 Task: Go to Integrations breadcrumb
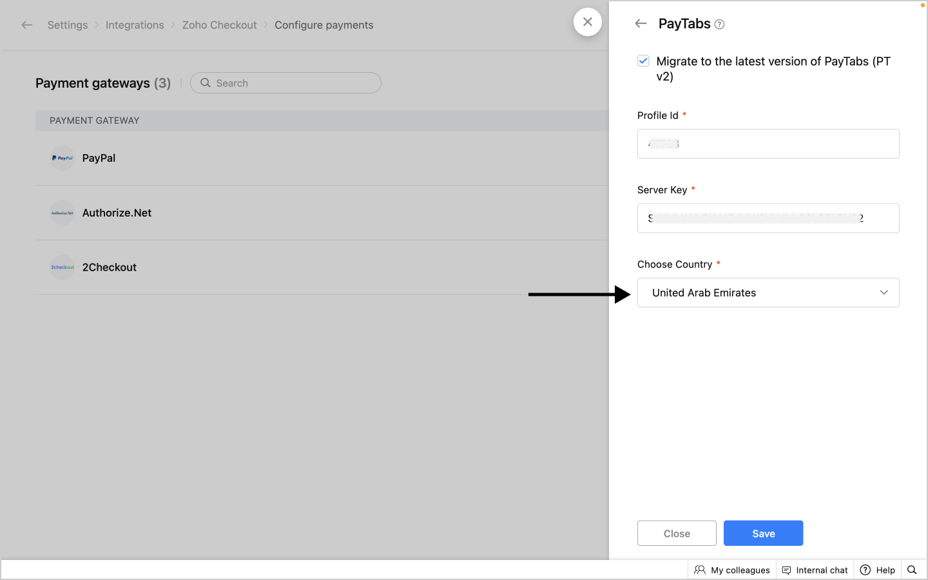(135, 25)
